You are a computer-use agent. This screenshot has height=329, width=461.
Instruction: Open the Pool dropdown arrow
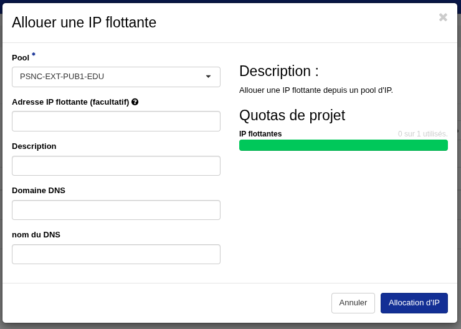tap(208, 77)
